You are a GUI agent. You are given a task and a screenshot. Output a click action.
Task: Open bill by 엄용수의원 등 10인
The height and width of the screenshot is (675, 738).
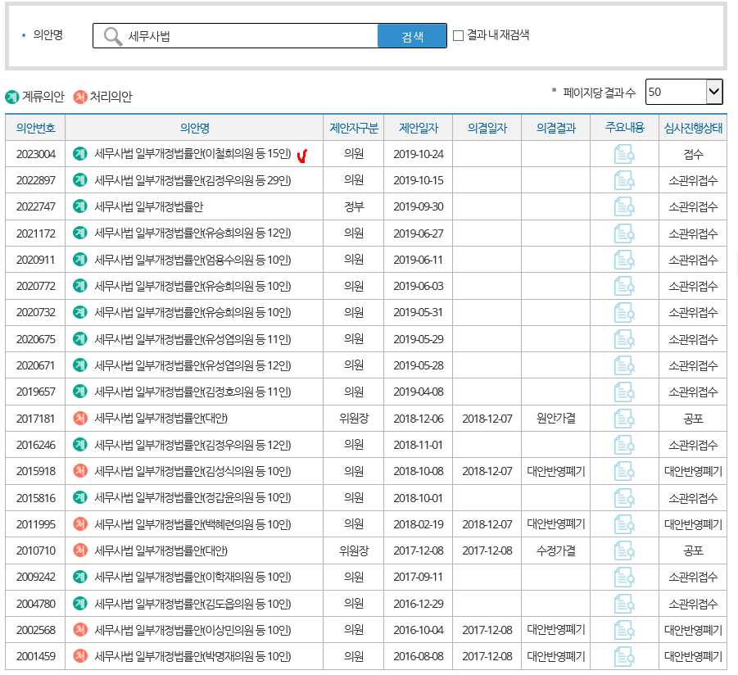[x=192, y=260]
